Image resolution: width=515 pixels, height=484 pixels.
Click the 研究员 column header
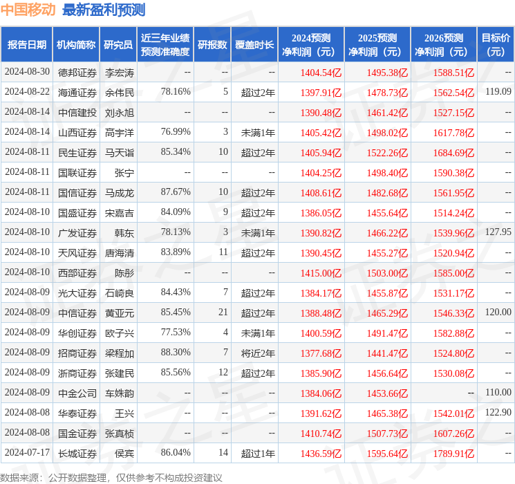[x=118, y=45]
